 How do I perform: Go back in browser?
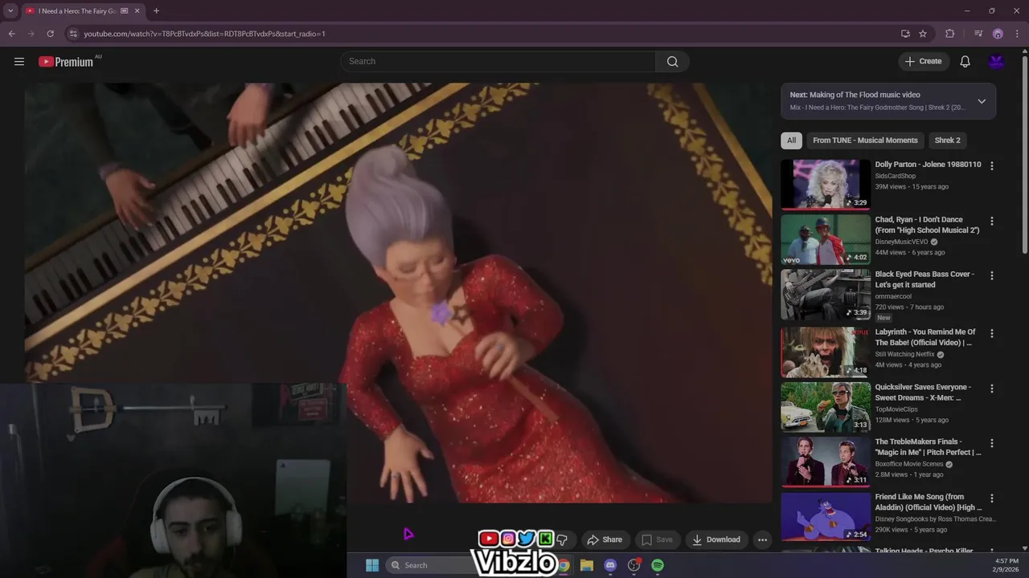point(11,34)
